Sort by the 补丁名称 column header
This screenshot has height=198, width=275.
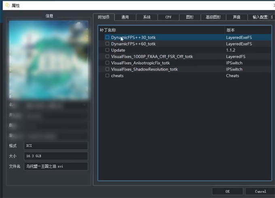(x=162, y=30)
